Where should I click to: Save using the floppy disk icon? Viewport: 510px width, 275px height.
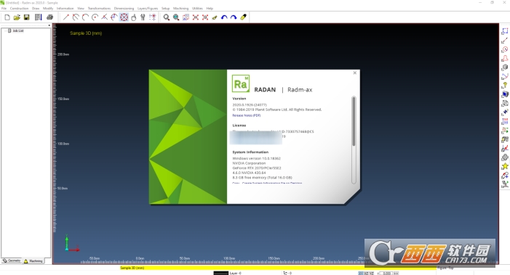(x=27, y=17)
